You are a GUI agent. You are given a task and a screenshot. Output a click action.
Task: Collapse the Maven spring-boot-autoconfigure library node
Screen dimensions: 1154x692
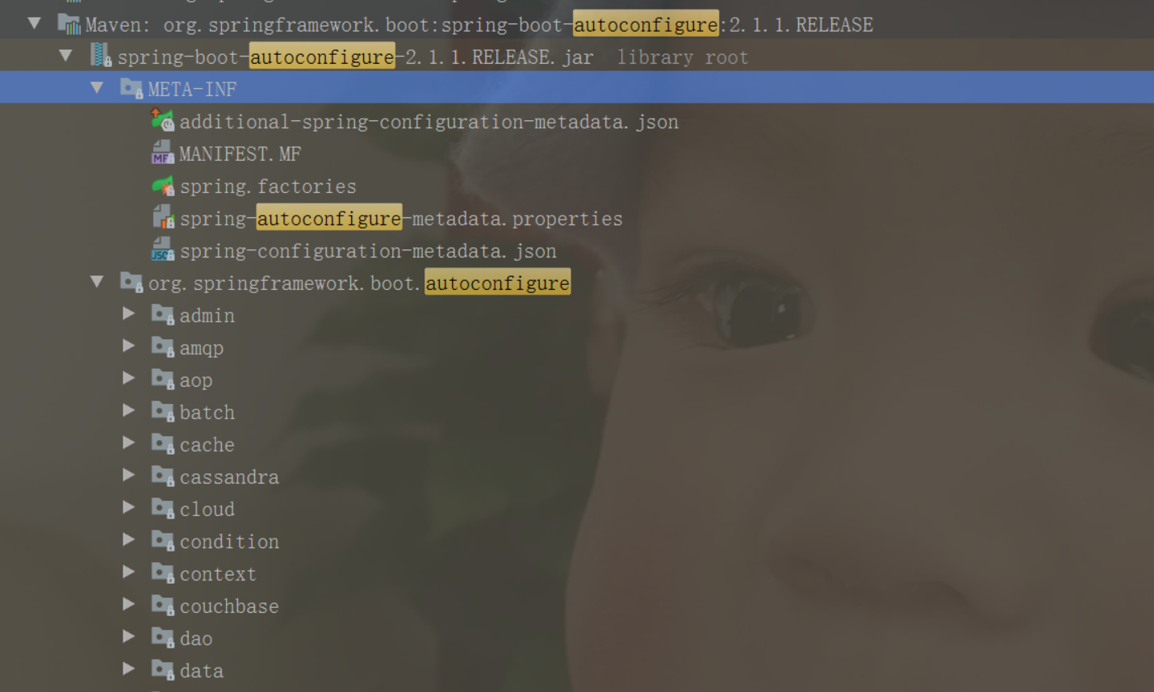click(x=34, y=23)
